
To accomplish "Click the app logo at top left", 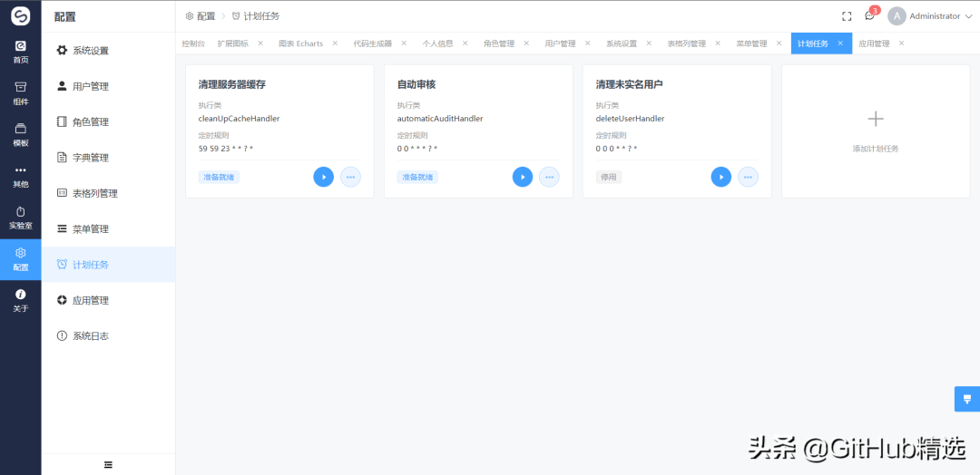I will coord(21,16).
